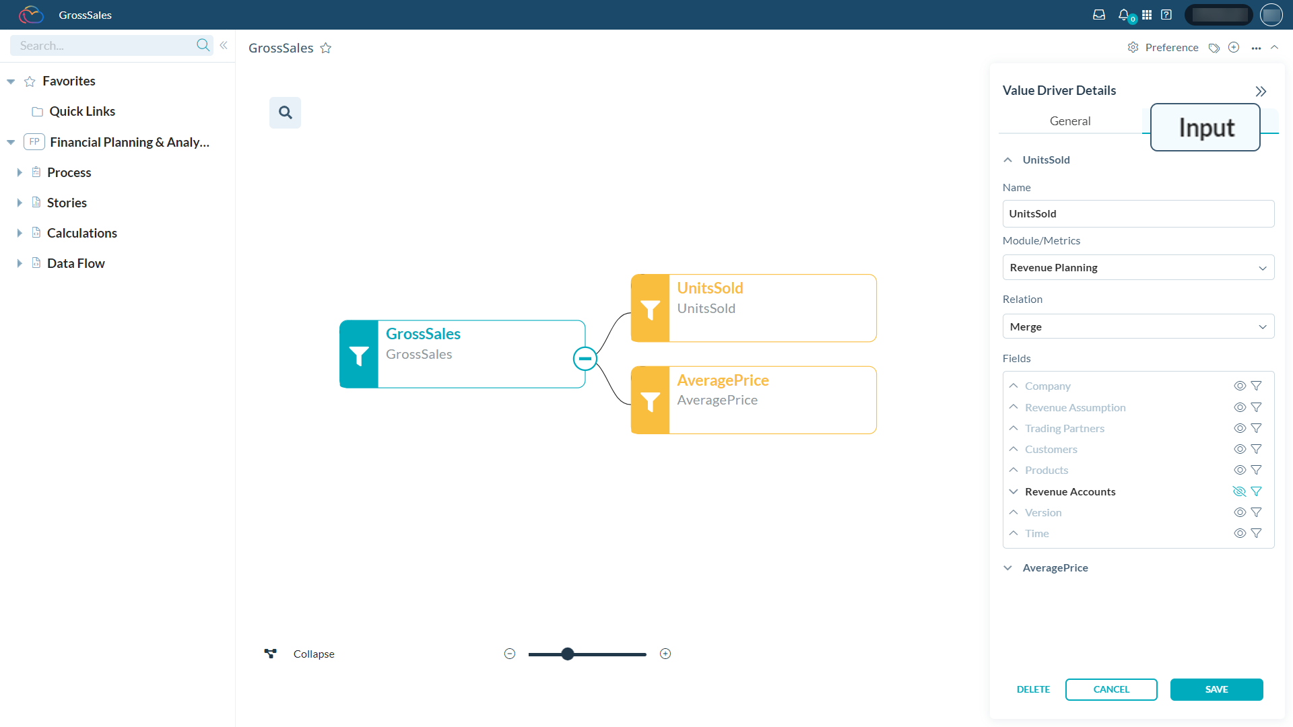The height and width of the screenshot is (727, 1293).
Task: Open the notifications bell icon
Action: point(1123,14)
